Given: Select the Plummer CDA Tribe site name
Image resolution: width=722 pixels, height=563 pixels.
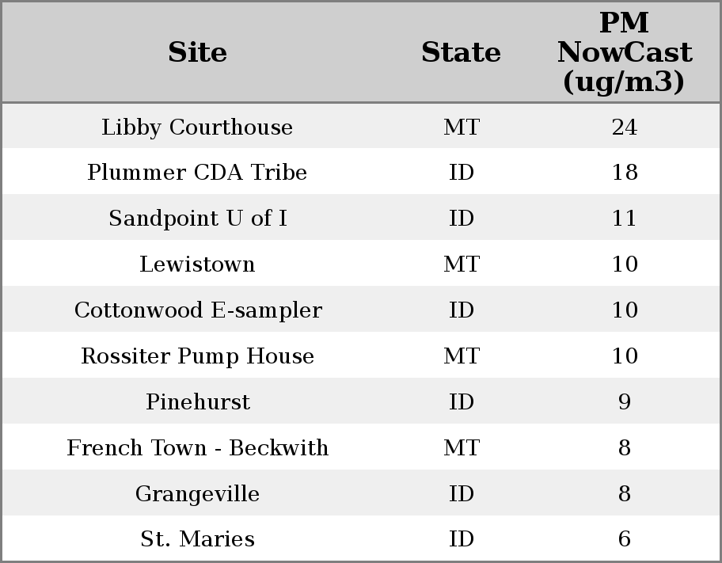Looking at the screenshot, I should (197, 173).
